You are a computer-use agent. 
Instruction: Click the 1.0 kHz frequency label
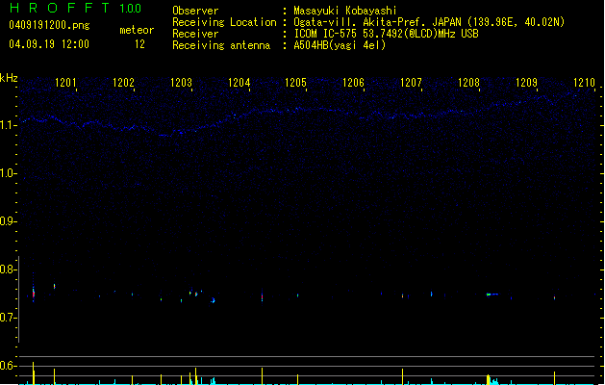point(8,173)
